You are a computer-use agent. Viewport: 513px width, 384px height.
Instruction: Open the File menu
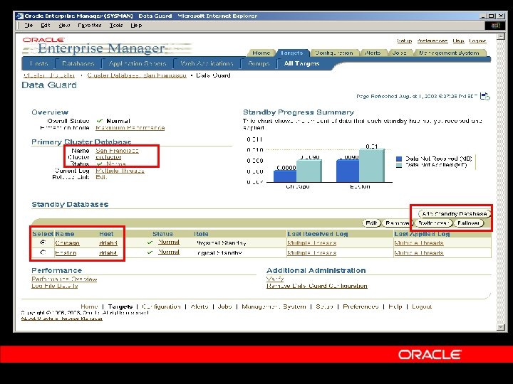[28, 25]
